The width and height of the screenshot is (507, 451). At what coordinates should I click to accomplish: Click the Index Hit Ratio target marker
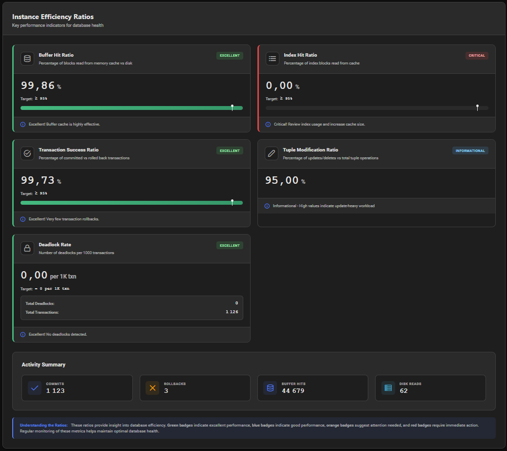tap(477, 107)
